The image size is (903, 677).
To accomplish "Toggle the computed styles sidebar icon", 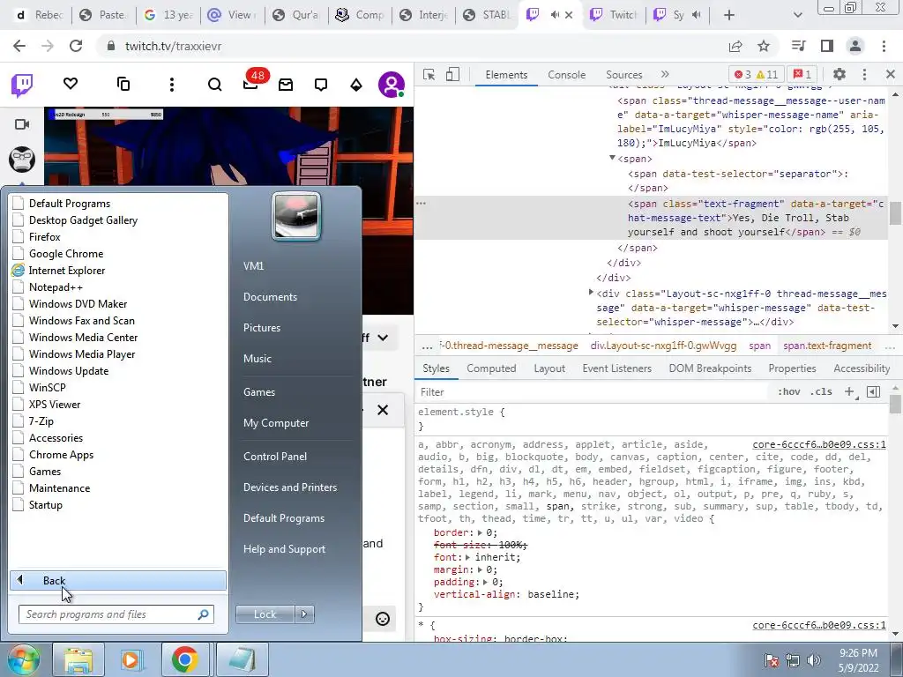I will click(873, 392).
